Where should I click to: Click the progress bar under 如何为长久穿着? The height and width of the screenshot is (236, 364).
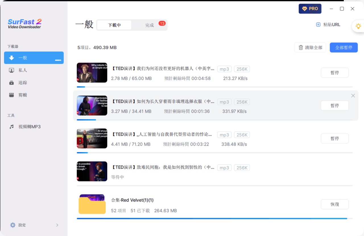(x=215, y=120)
